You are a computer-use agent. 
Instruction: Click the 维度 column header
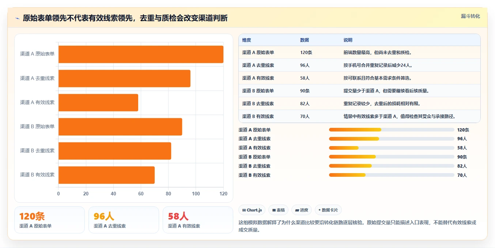pos(246,40)
